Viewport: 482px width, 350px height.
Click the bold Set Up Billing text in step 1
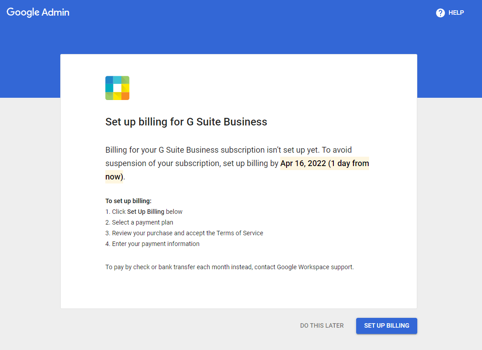pyautogui.click(x=145, y=212)
